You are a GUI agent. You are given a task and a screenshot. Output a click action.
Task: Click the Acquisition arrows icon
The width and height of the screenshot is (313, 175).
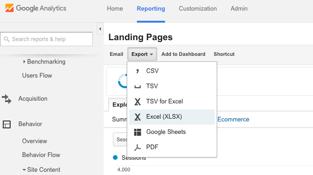click(6, 99)
